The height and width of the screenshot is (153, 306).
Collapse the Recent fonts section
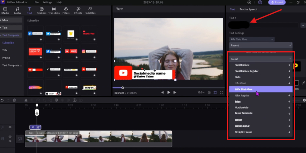[290, 46]
